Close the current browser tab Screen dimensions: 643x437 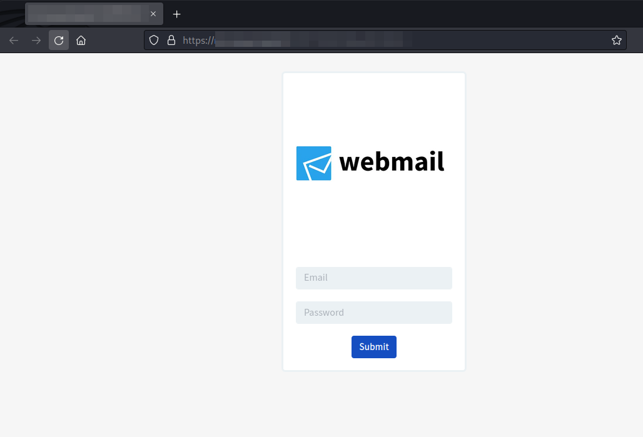tap(153, 14)
